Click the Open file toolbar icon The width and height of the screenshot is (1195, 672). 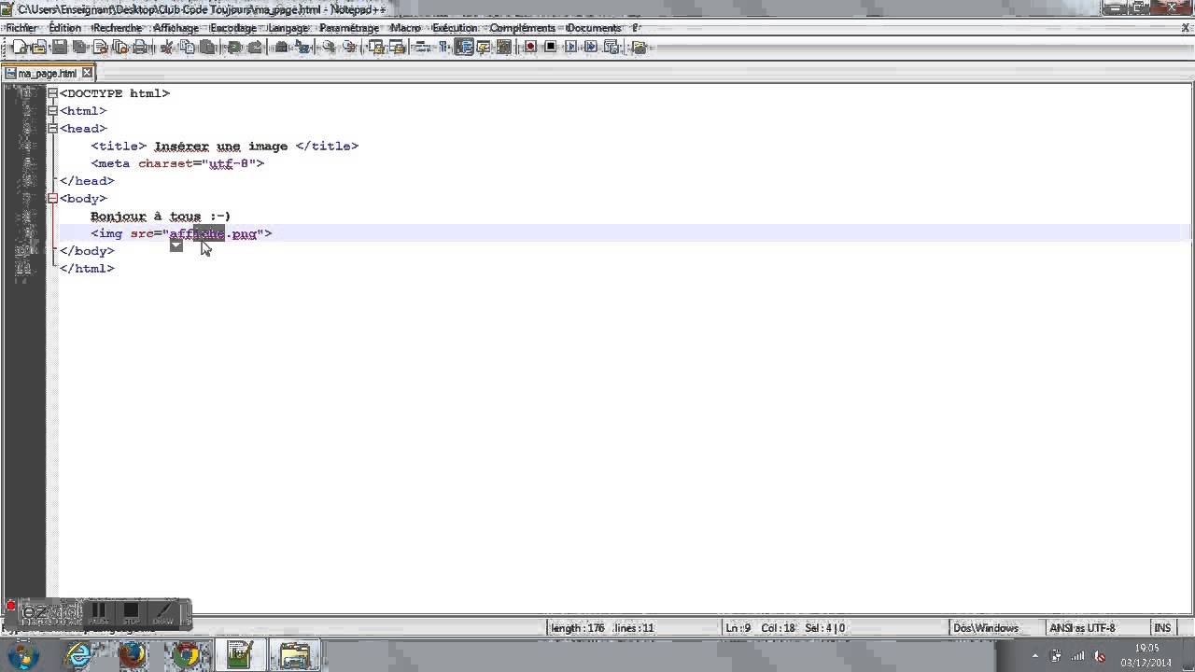(x=41, y=47)
